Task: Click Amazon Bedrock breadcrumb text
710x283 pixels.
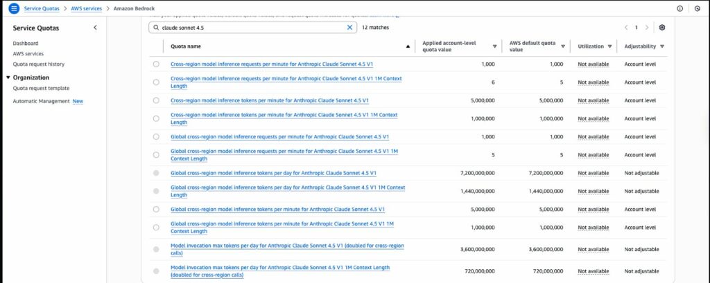Action: (x=134, y=8)
